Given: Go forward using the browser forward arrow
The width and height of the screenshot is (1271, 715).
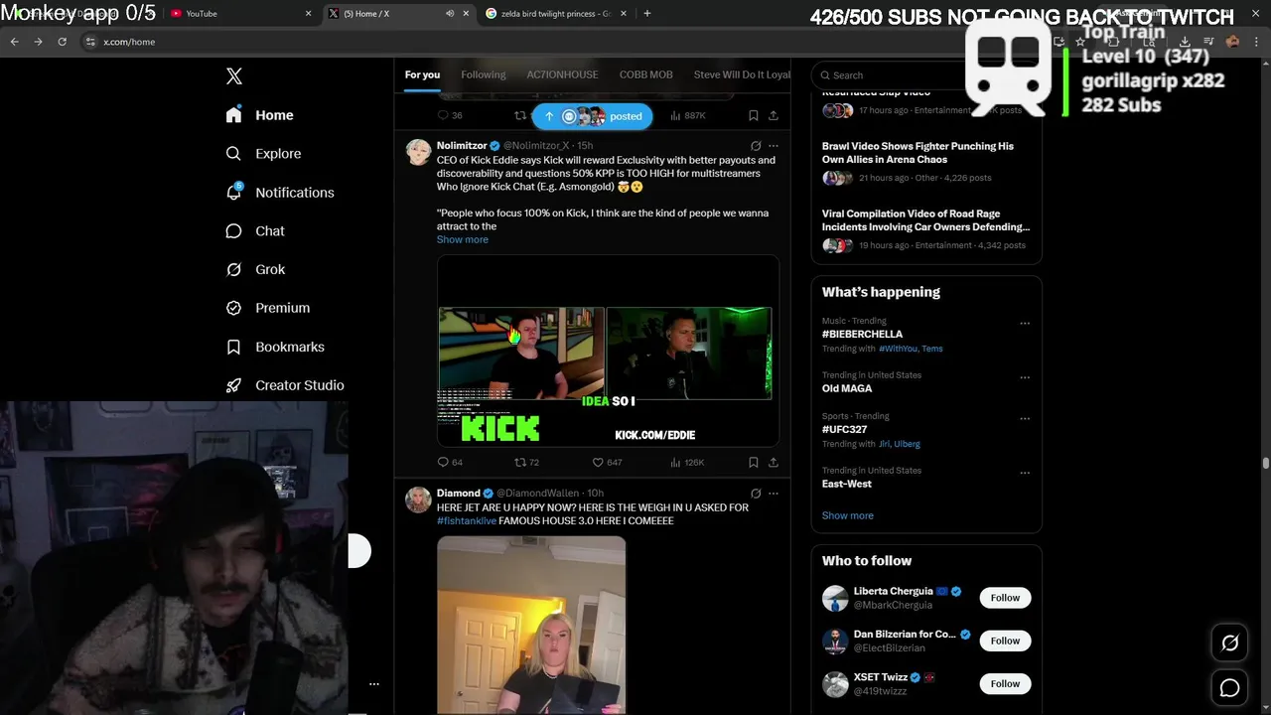Looking at the screenshot, I should click(x=38, y=42).
